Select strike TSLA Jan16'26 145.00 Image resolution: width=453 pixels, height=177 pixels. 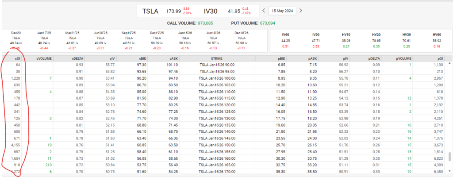217,138
